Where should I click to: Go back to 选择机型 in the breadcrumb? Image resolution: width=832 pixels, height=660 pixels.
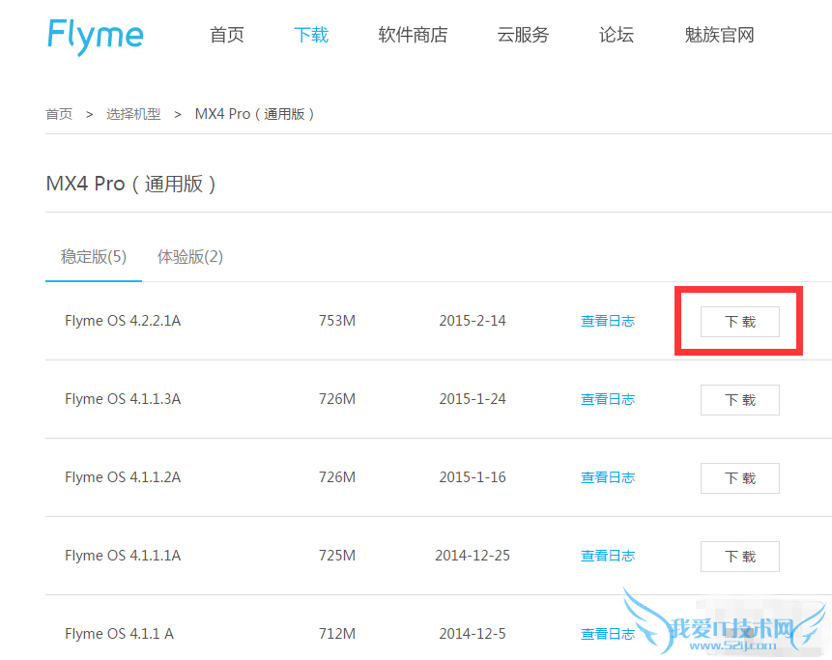tap(133, 114)
